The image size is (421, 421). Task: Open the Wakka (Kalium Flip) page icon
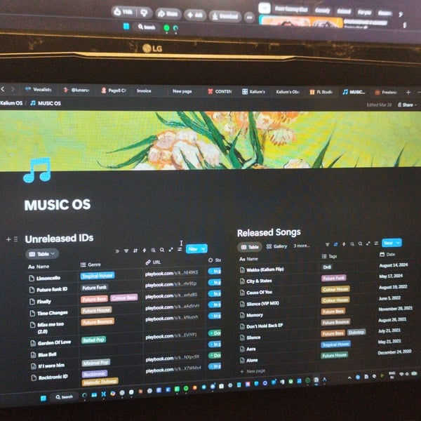242,270
